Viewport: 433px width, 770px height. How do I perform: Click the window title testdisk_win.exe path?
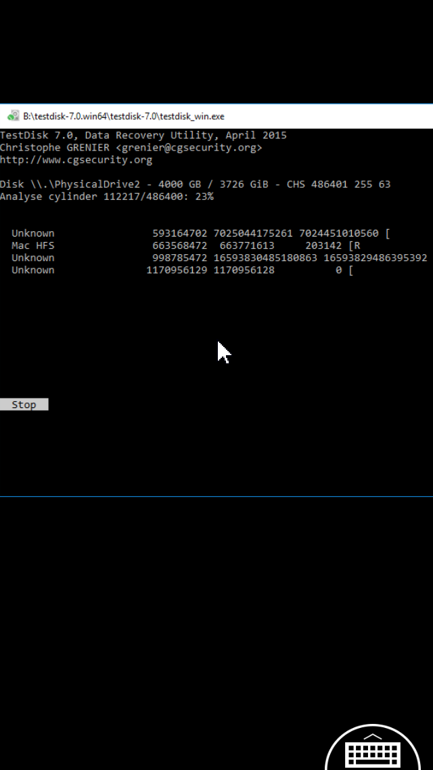[124, 117]
